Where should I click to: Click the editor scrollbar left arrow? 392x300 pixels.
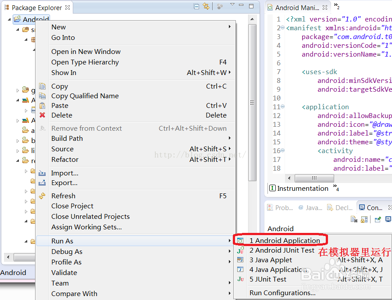pos(289,178)
